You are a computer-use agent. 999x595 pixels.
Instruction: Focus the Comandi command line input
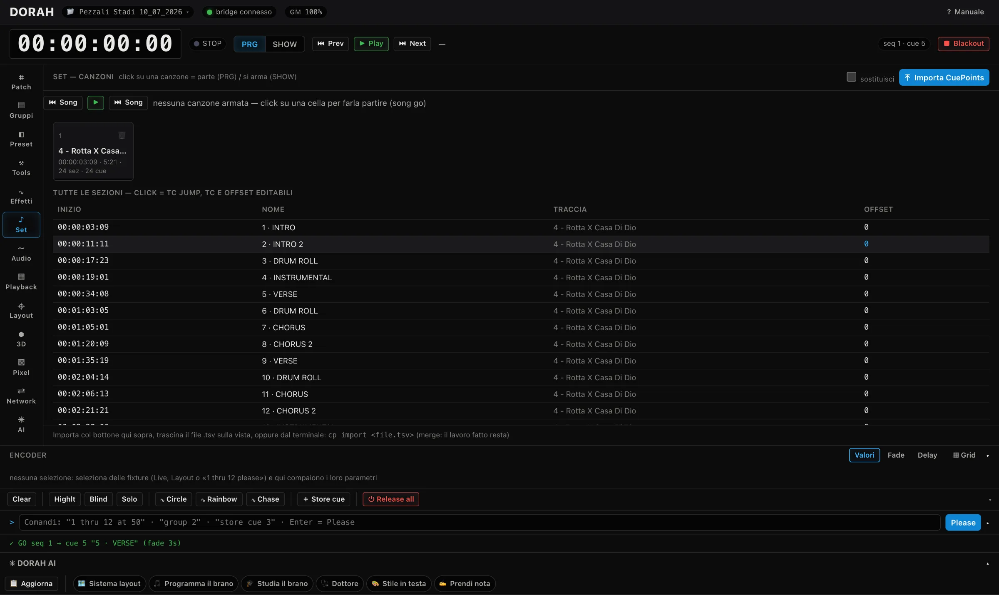pos(480,523)
